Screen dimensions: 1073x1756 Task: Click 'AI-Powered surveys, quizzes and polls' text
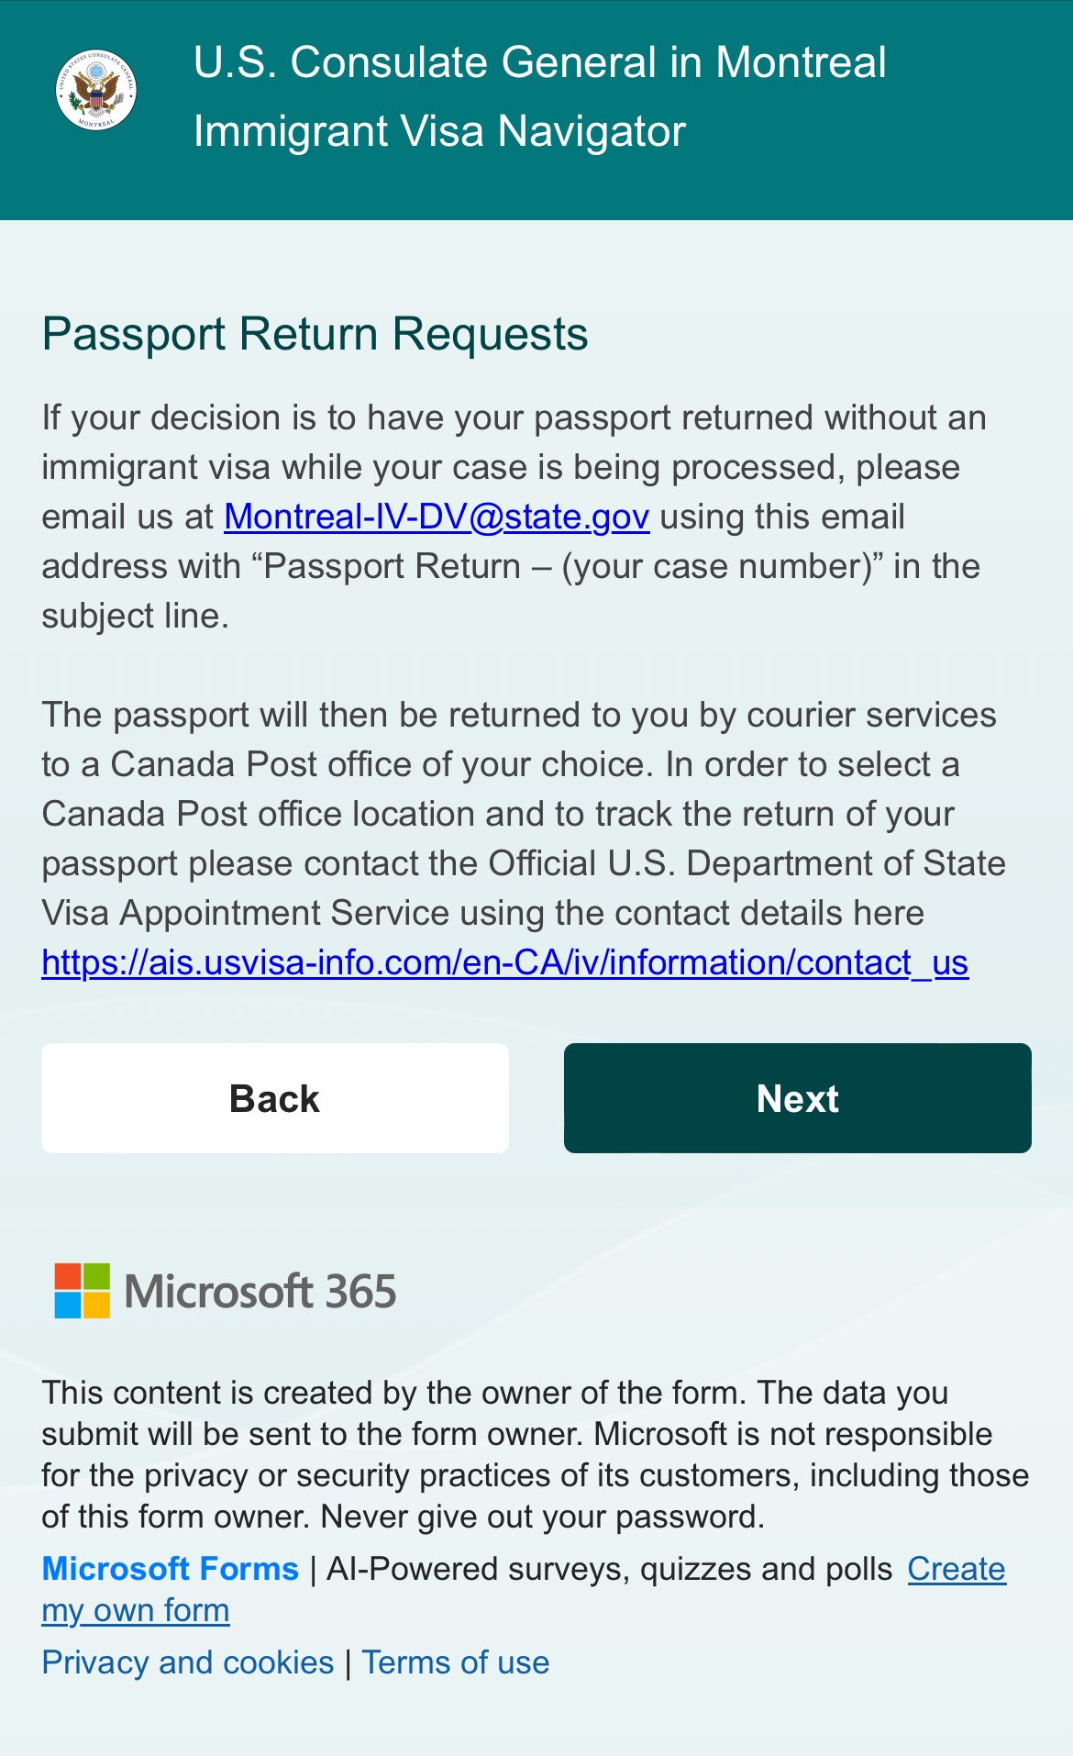point(609,1569)
